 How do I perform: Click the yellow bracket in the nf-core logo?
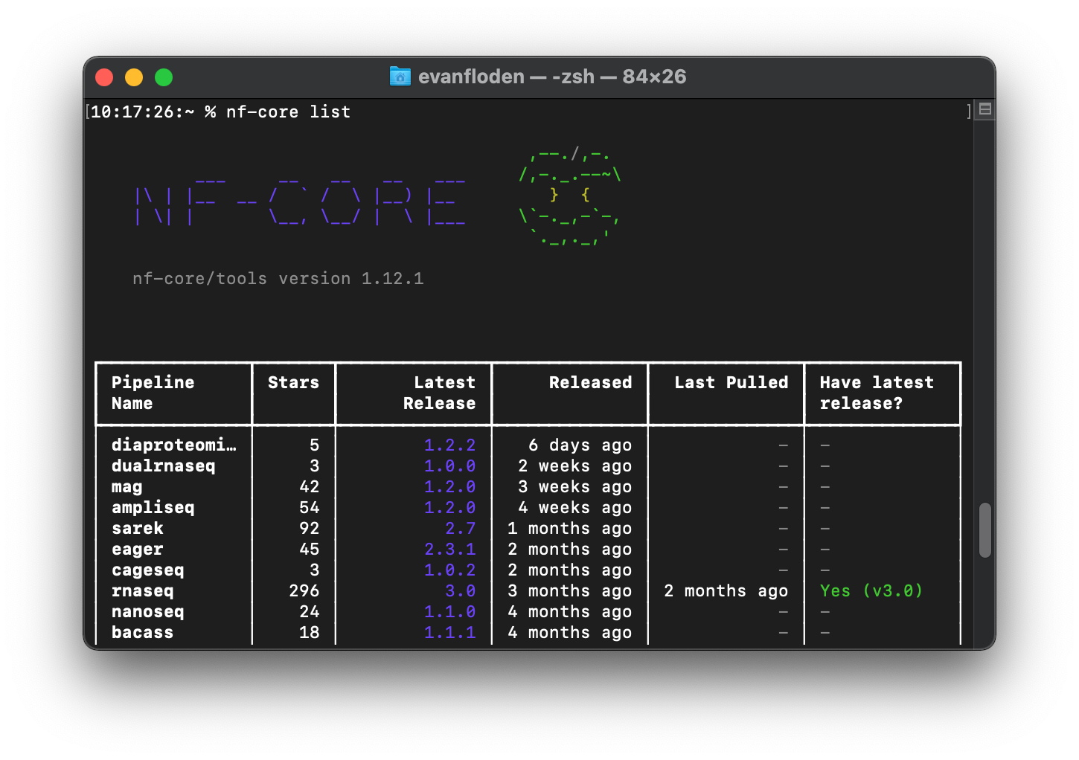point(554,196)
